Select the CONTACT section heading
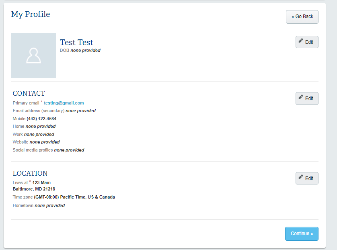337x250 pixels. click(x=29, y=93)
